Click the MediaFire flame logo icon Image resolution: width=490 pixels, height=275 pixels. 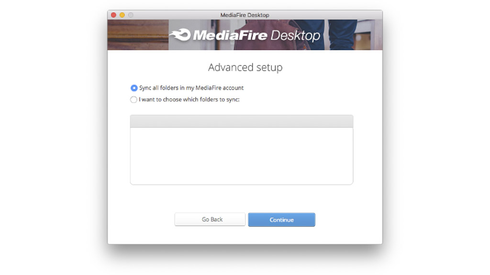pos(180,35)
